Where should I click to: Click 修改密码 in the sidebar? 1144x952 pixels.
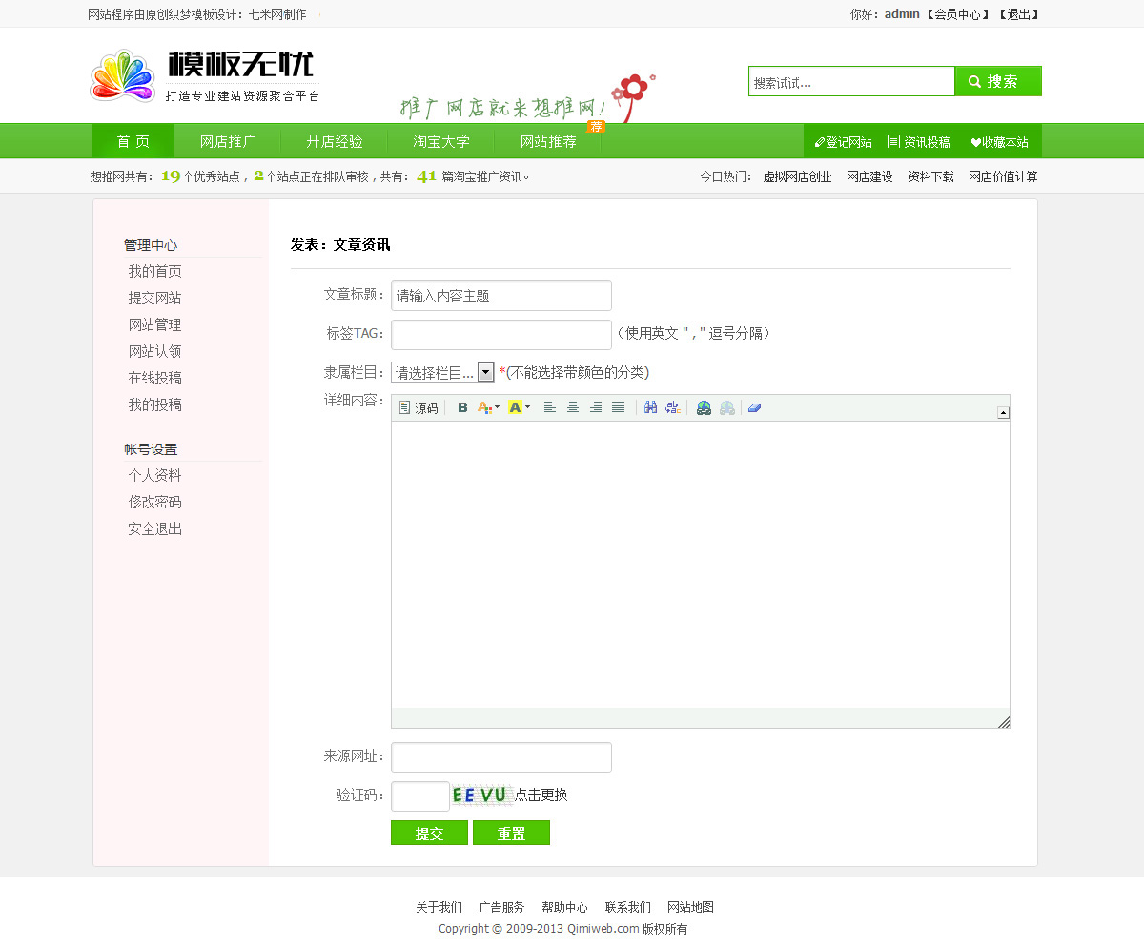click(x=154, y=502)
